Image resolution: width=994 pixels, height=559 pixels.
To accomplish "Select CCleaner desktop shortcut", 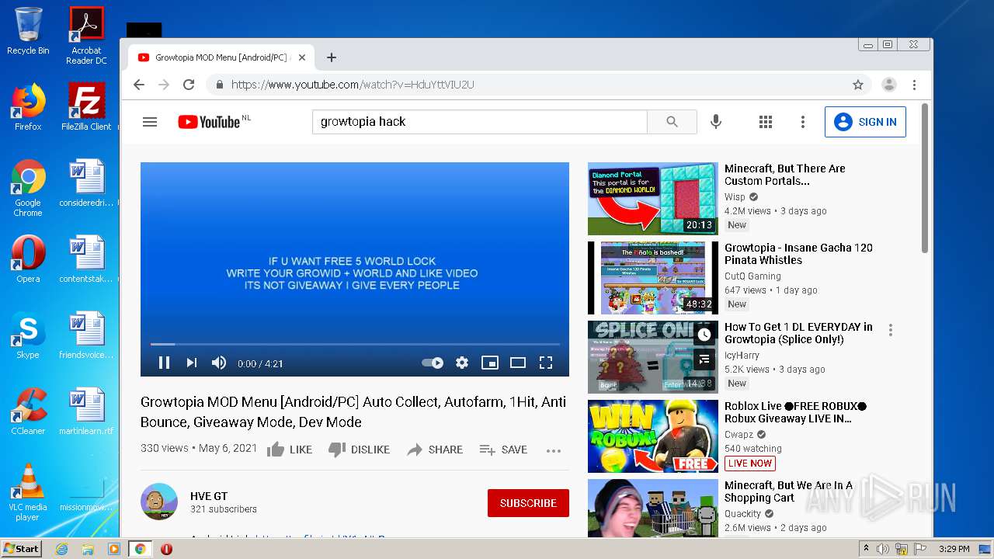I will pyautogui.click(x=28, y=411).
